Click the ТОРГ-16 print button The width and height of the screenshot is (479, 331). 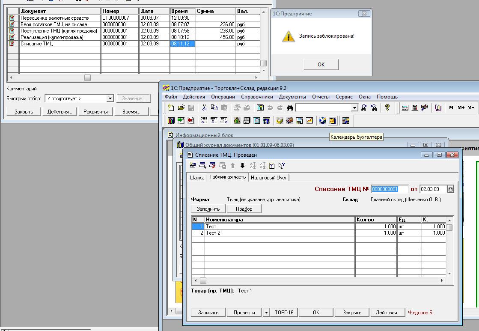(x=284, y=312)
